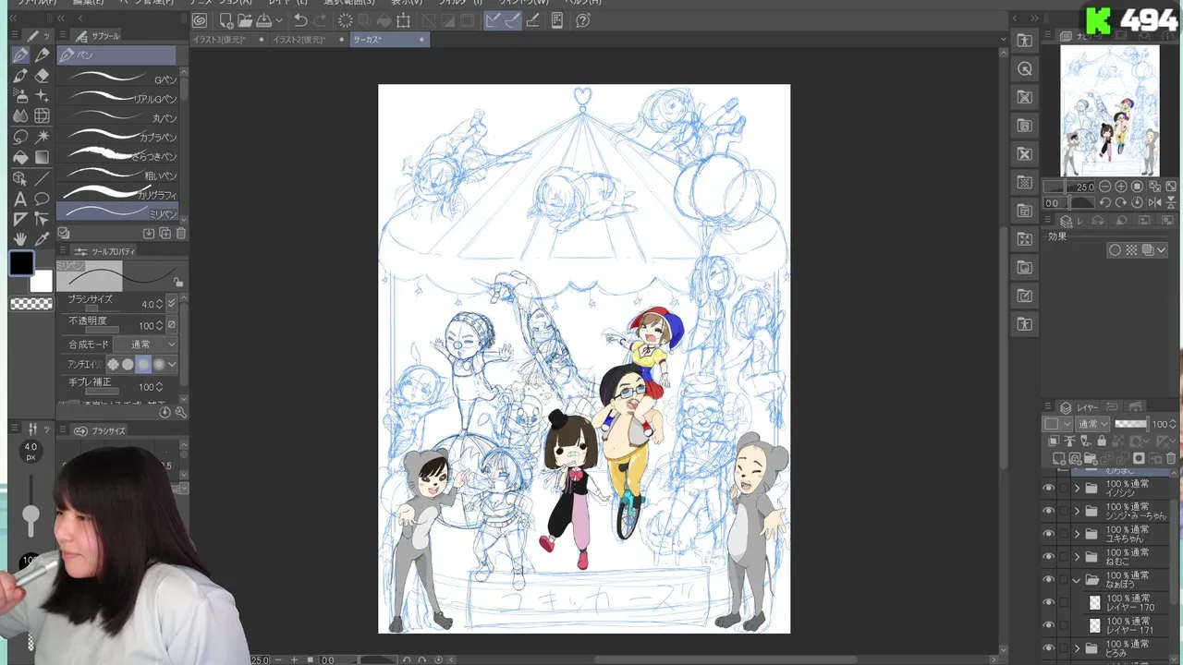
Task: Hide レイヤー 171 layer
Action: [1048, 625]
